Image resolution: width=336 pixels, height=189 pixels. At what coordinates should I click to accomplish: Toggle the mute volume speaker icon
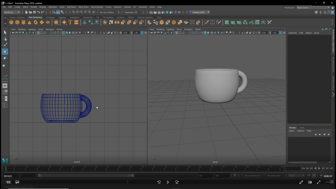pos(9,182)
